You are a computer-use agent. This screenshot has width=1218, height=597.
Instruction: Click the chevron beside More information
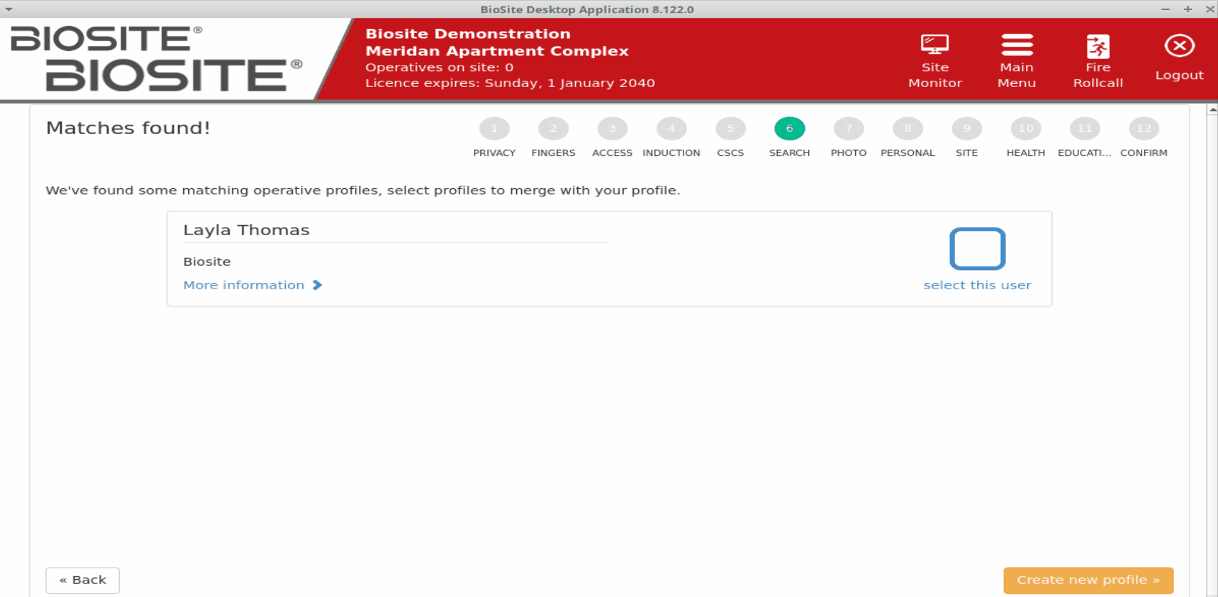point(318,285)
